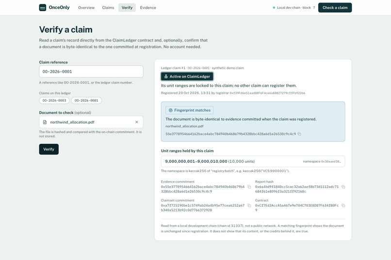The width and height of the screenshot is (391, 260).
Task: Click the stamp icon in Active on ClaimLedger badge
Action: tap(166, 76)
